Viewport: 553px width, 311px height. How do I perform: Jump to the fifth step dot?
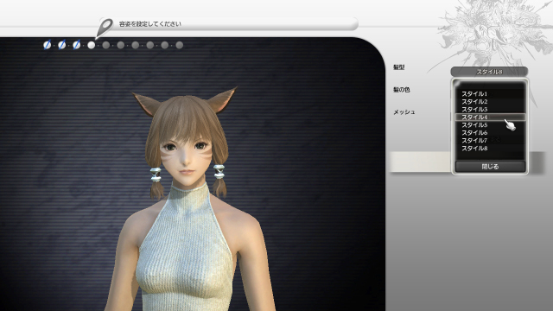tap(105, 45)
